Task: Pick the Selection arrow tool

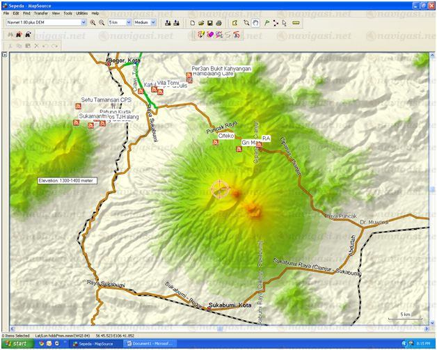Action: pos(285,22)
